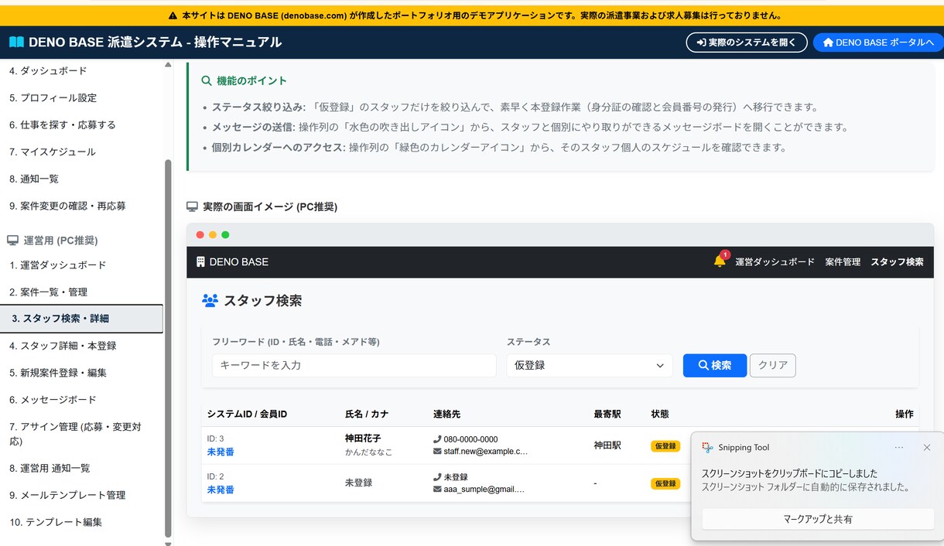Click the green dot in mock window

tap(225, 234)
